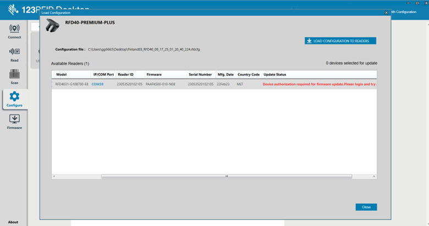Maximize the 123RFID Desktop window

[417, 3]
